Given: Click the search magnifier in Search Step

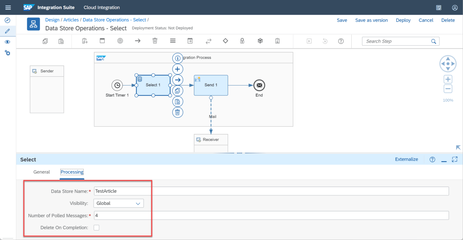Looking at the screenshot, I should (434, 41).
